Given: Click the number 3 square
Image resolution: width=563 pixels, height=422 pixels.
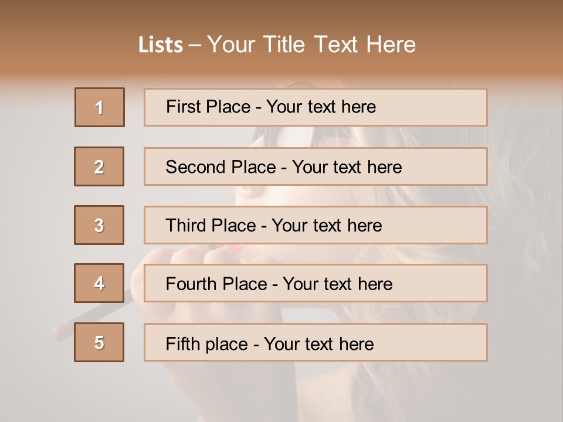Looking at the screenshot, I should pos(99,225).
